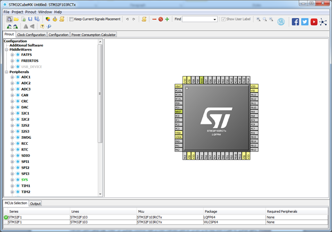Collapse the Peripherals tree node
This screenshot has width=332, height=232.
click(x=6, y=72)
